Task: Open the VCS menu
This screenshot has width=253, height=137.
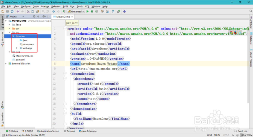Action: pos(87,7)
